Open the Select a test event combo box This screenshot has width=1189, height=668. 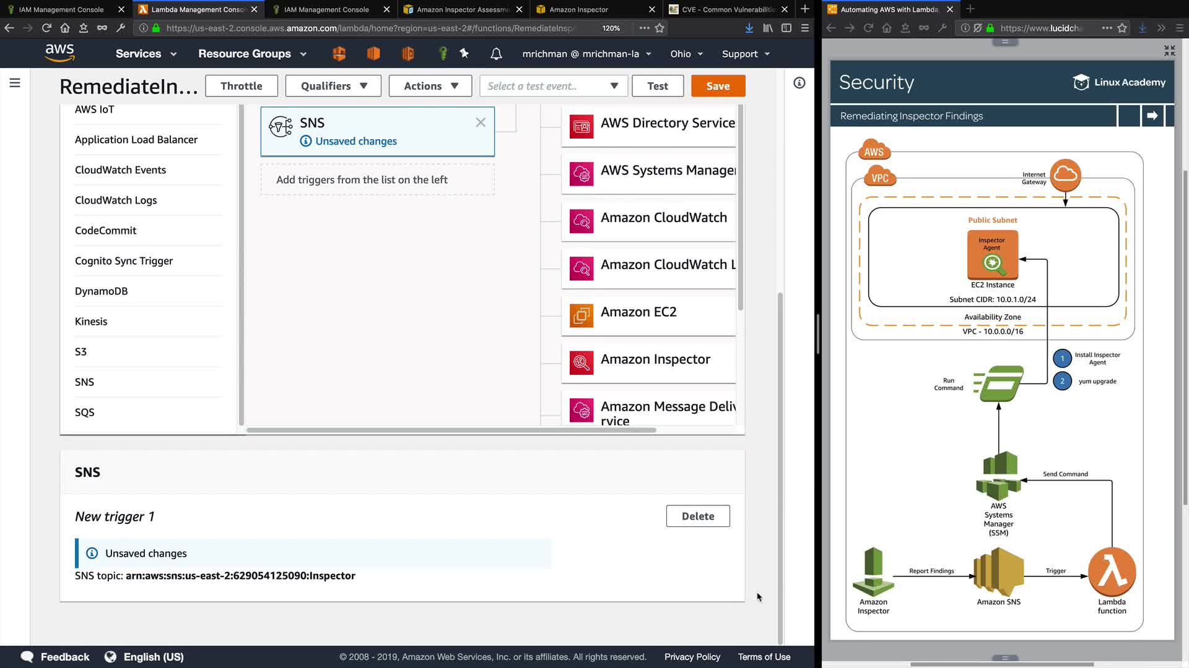[553, 86]
